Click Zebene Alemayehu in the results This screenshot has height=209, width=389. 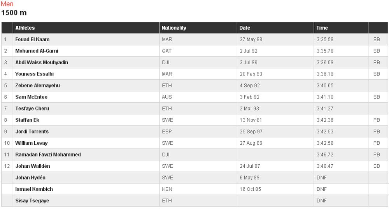click(37, 85)
